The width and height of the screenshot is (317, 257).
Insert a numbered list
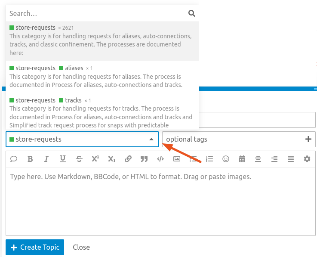[209, 159]
